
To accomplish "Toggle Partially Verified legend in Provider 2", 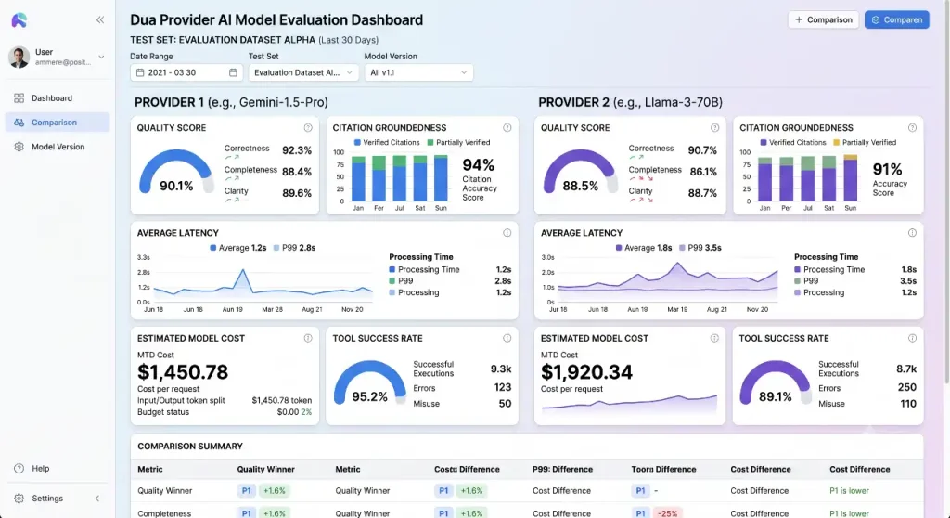I will click(x=865, y=143).
